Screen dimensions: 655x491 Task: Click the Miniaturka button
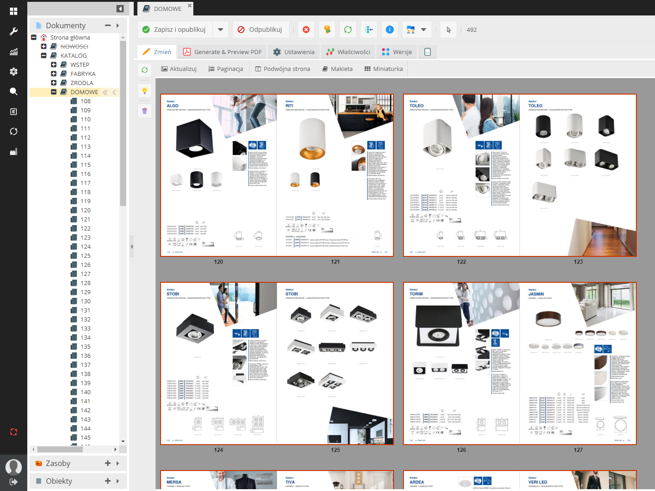(x=383, y=69)
